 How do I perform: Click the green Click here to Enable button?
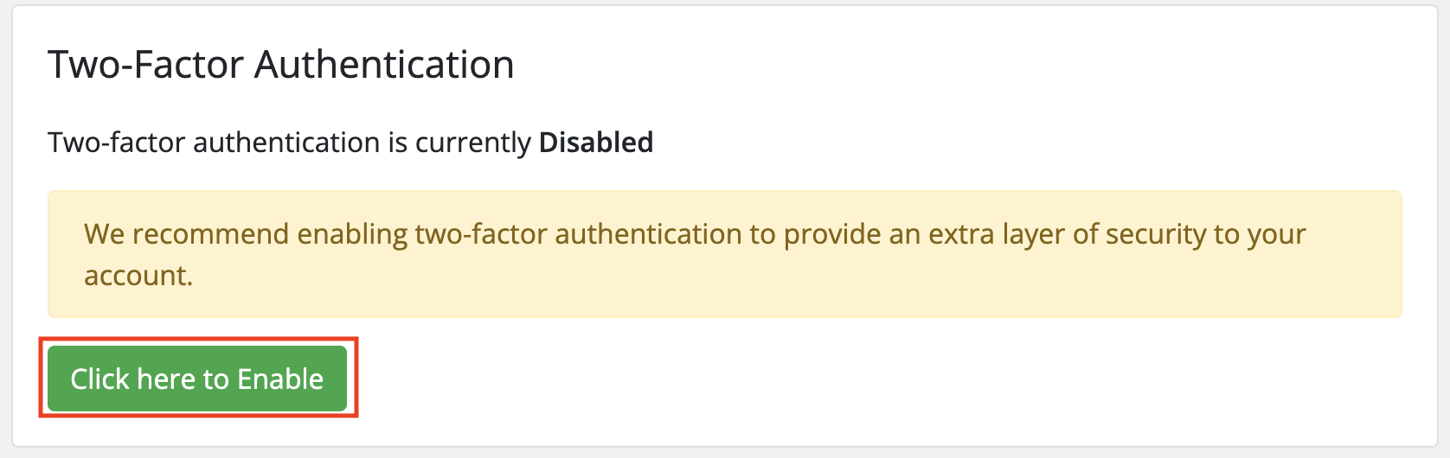coord(197,378)
